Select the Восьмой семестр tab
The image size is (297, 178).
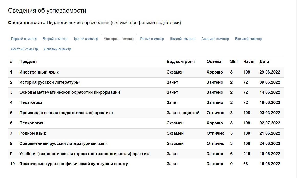tap(248, 39)
